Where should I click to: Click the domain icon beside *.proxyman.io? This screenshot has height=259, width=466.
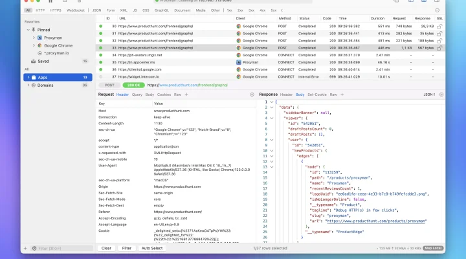[x=39, y=53]
